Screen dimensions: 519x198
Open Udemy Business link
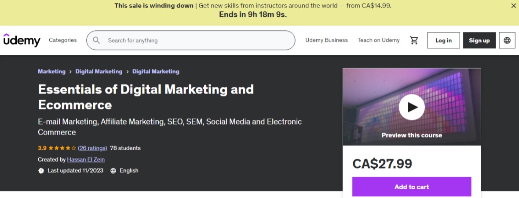326,40
